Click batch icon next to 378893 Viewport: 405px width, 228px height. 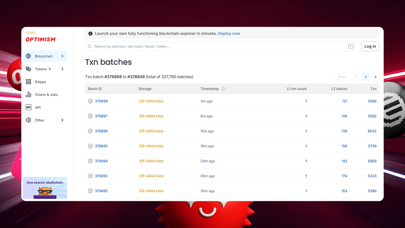coord(90,176)
